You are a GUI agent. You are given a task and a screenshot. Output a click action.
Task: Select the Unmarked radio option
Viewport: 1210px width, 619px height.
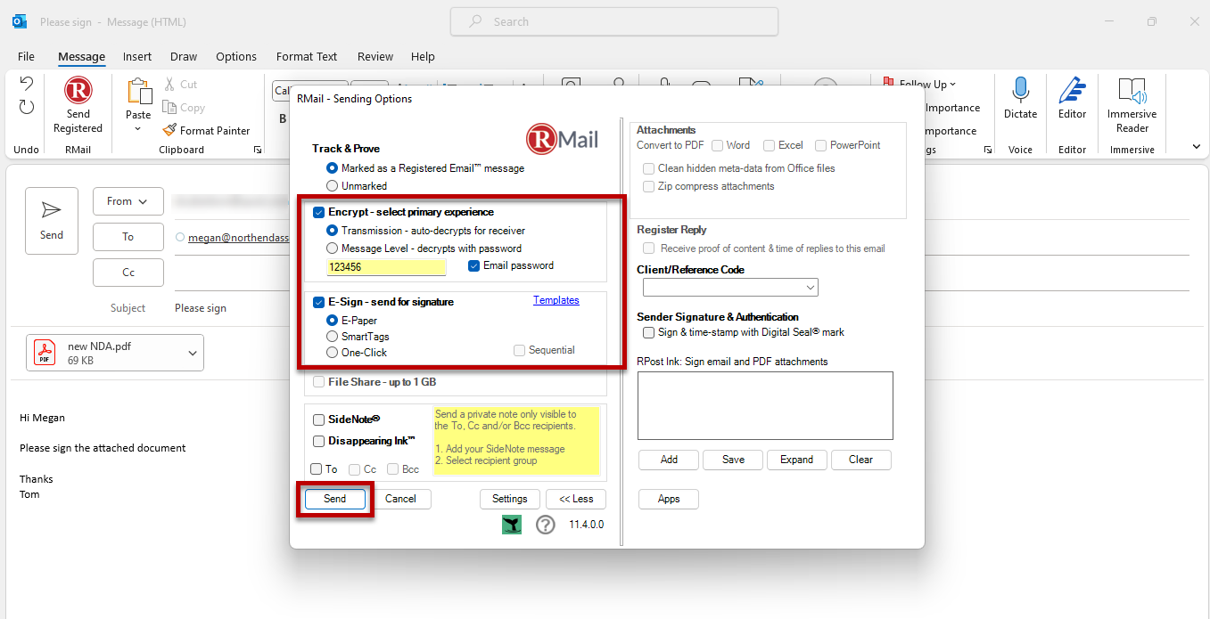332,186
